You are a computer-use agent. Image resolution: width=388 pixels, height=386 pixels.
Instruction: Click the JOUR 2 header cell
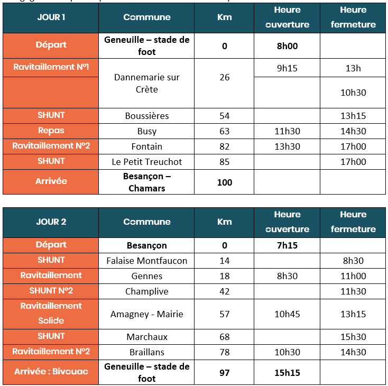[51, 223]
